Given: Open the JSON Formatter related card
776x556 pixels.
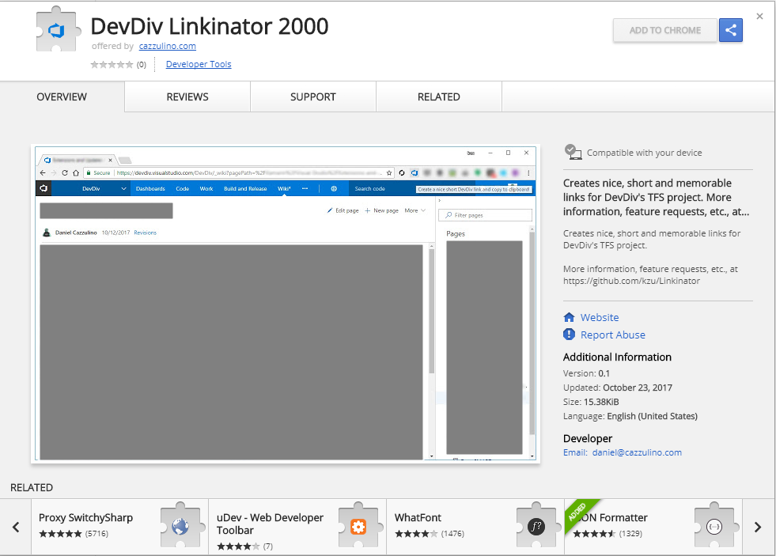Looking at the screenshot, I should (x=653, y=527).
